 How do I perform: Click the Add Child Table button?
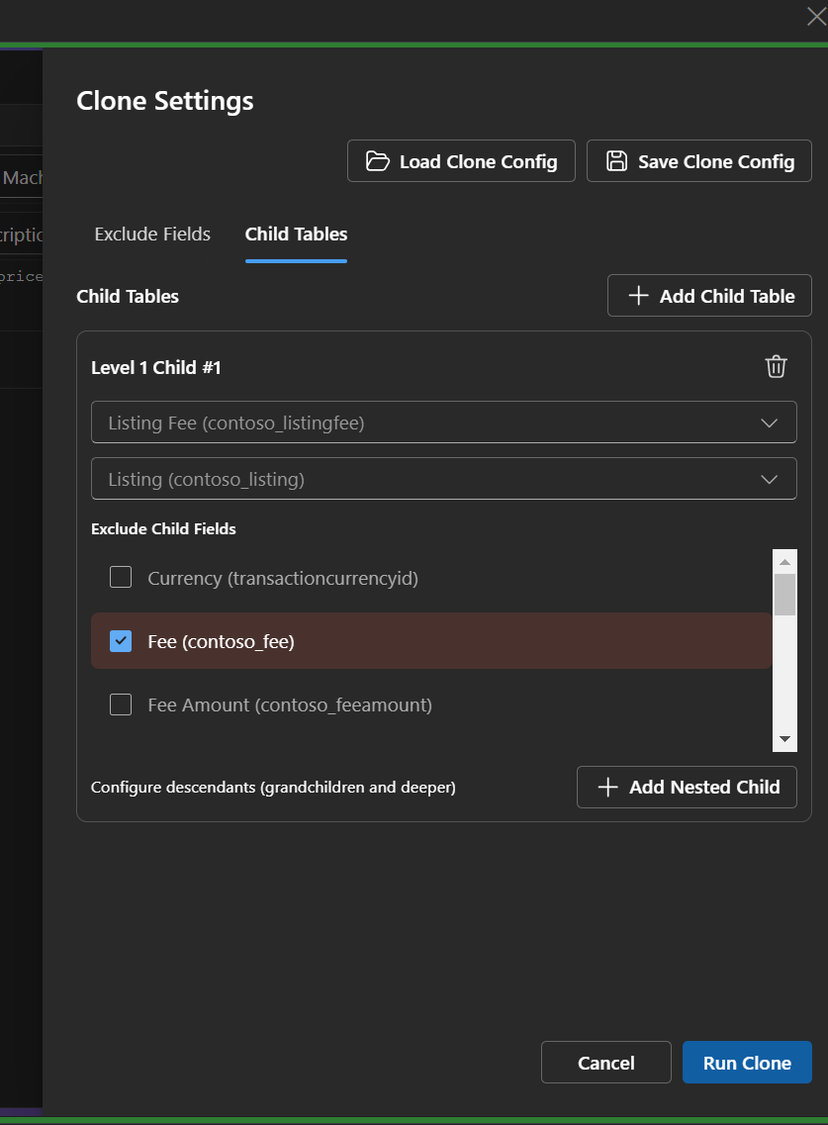click(x=709, y=296)
